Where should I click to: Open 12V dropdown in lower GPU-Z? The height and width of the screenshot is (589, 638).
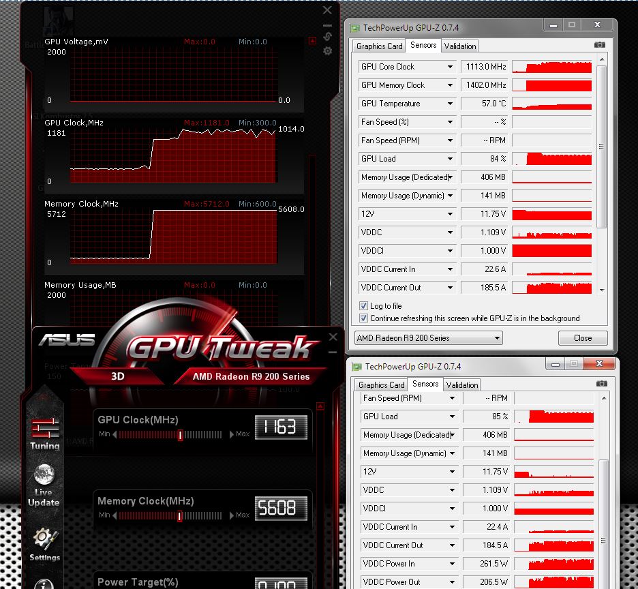[x=452, y=471]
